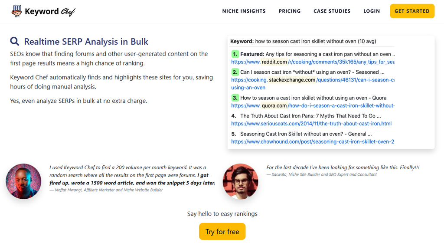Click the Keyword Chef brand text
This screenshot has height=246, width=444.
pos(50,11)
